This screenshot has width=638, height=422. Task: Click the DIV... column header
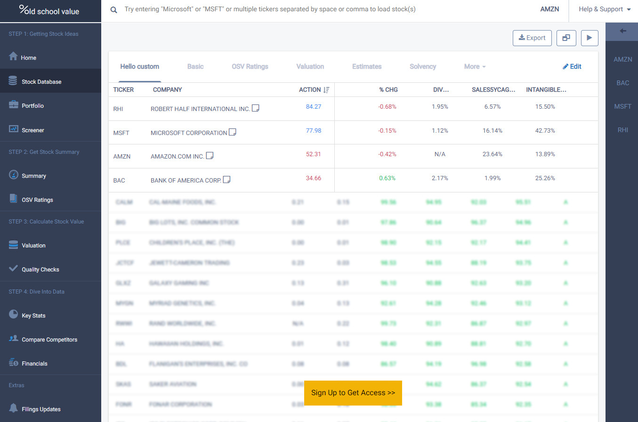[441, 90]
